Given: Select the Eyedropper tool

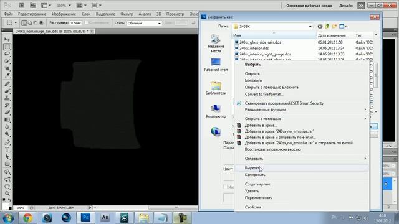Looking at the screenshot, I should coord(7,75).
